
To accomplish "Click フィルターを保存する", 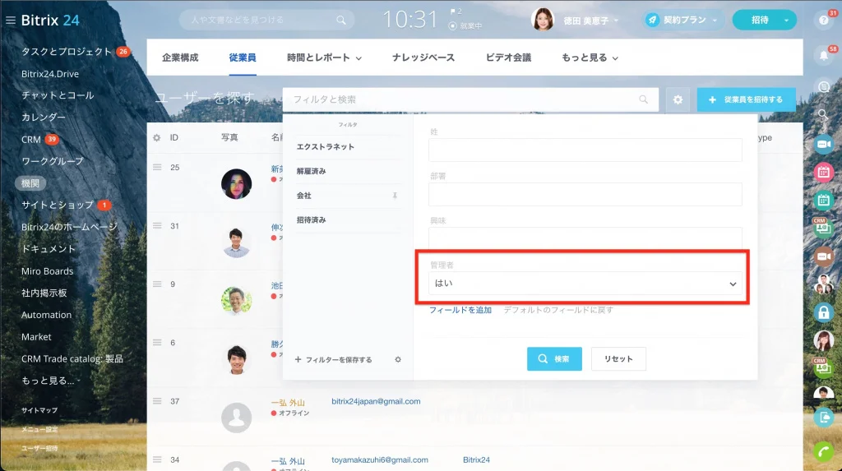I will coord(334,359).
